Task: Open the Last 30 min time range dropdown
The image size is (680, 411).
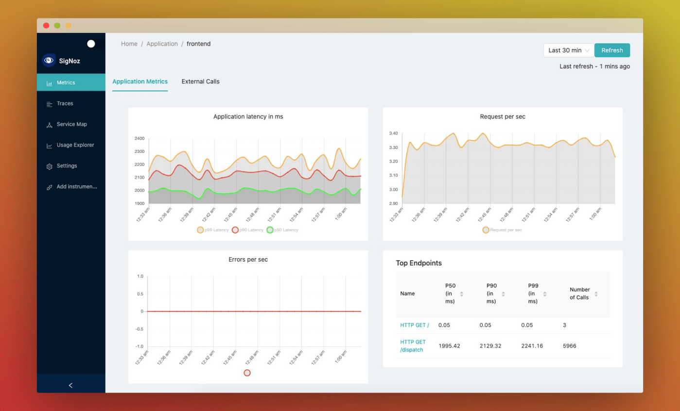Action: (x=569, y=50)
